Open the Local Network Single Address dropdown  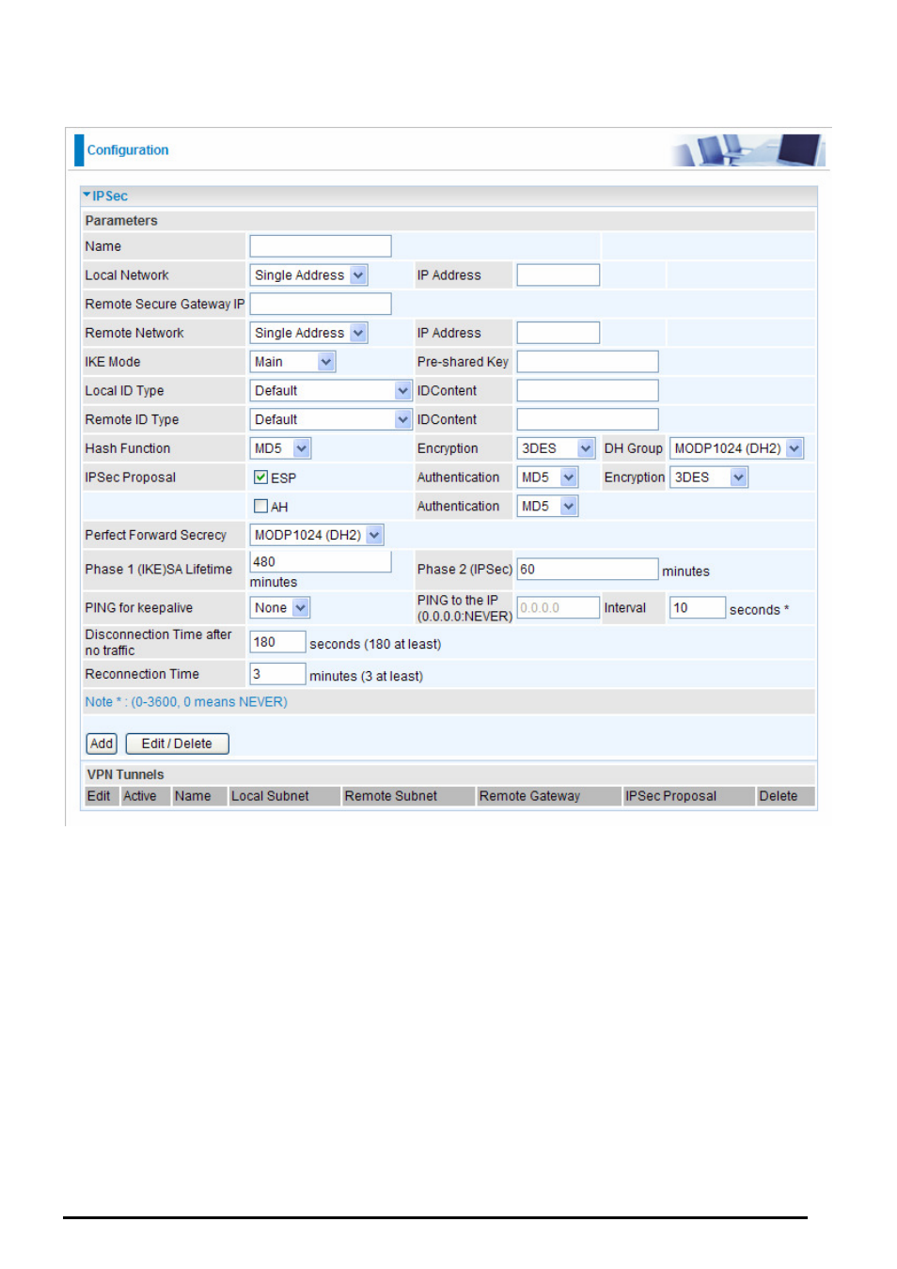coord(308,275)
